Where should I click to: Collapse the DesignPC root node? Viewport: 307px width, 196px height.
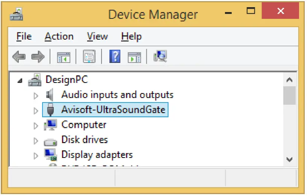(x=20, y=81)
